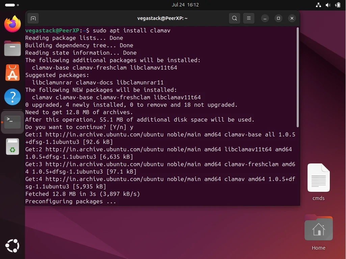The width and height of the screenshot is (346, 259).
Task: Click the battery indicator icon
Action: click(x=337, y=5)
